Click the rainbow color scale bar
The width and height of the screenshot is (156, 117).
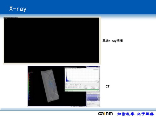29,87
